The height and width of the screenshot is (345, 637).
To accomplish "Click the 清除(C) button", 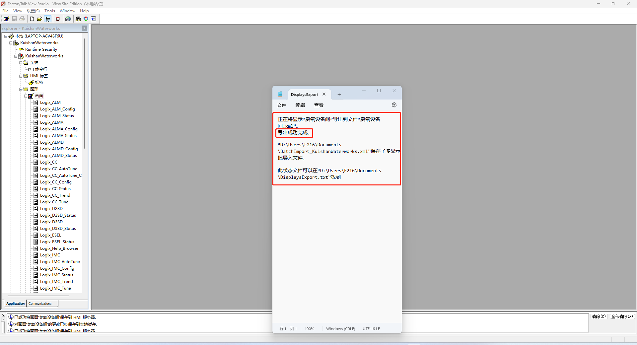I will 599,316.
